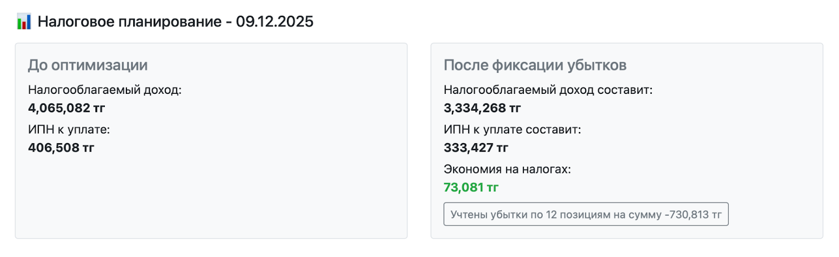This screenshot has width=839, height=257.
Task: Click the green 73,081 тг savings value
Action: [471, 187]
